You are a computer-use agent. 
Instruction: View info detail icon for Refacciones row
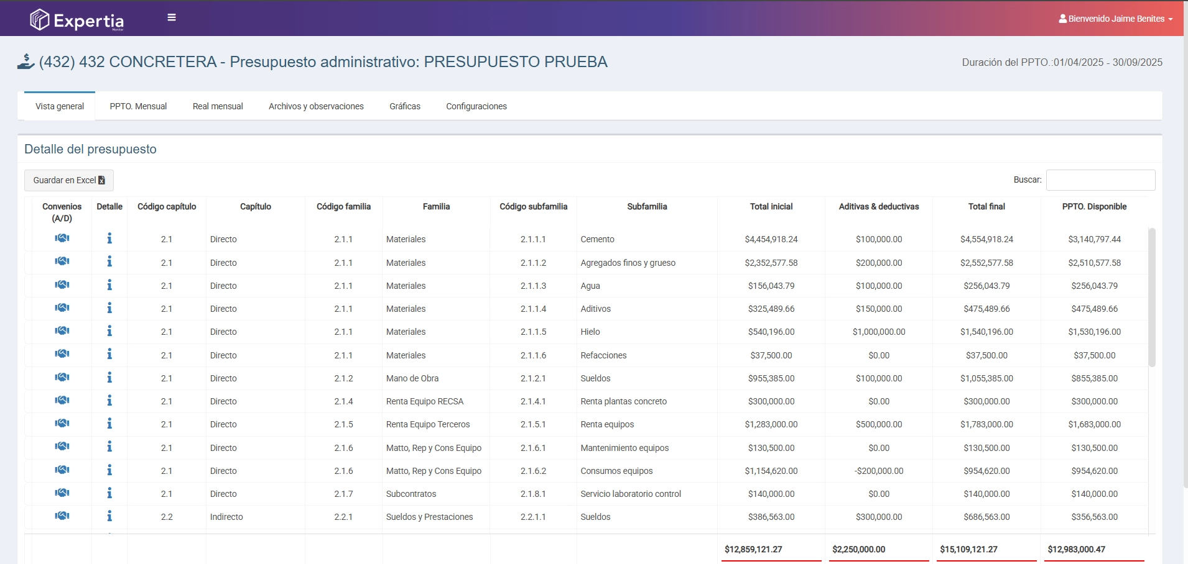click(109, 354)
